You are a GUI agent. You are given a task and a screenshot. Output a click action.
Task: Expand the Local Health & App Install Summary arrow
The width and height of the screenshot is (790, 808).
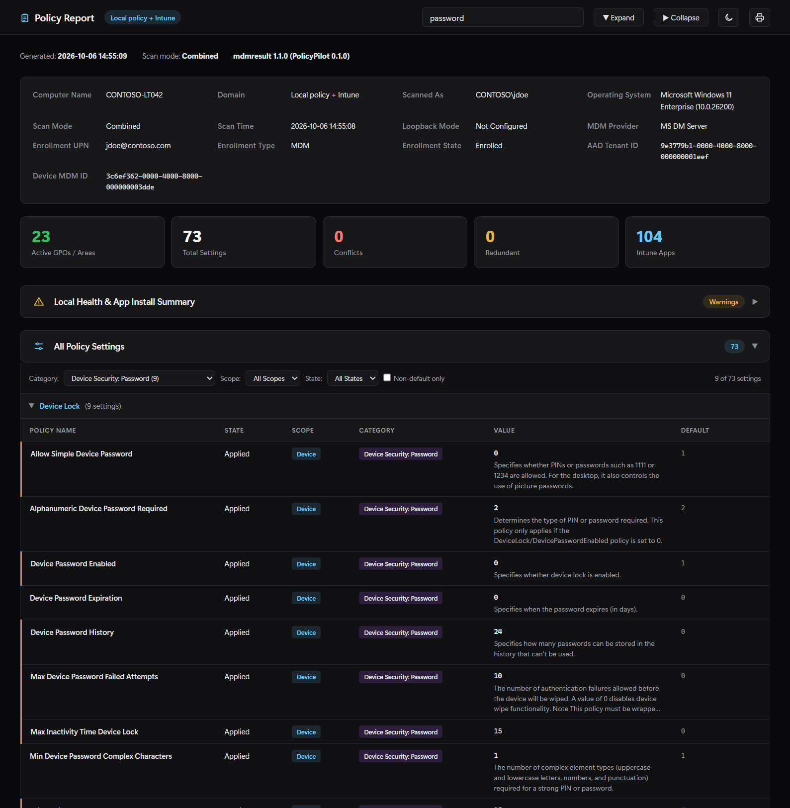click(755, 302)
